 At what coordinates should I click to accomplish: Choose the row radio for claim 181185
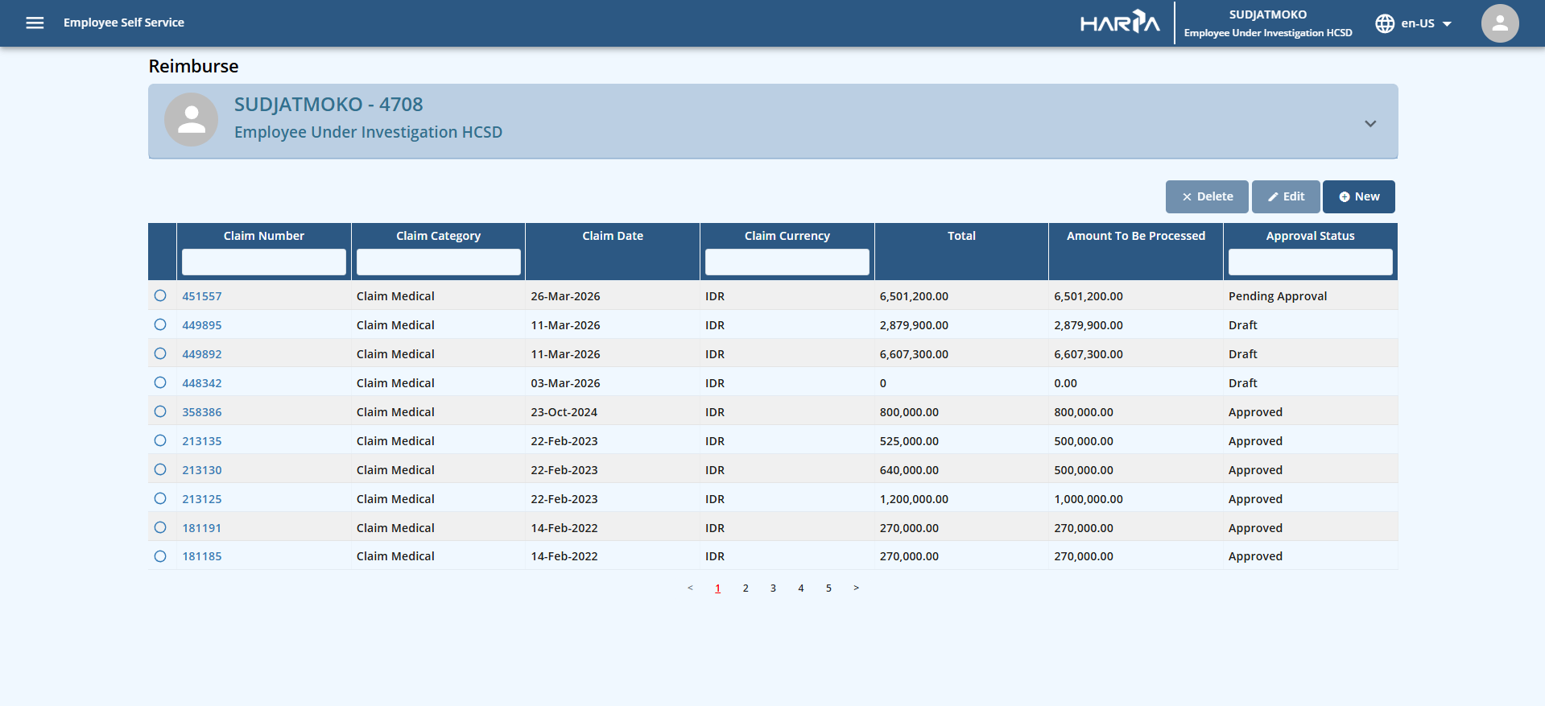(x=160, y=556)
